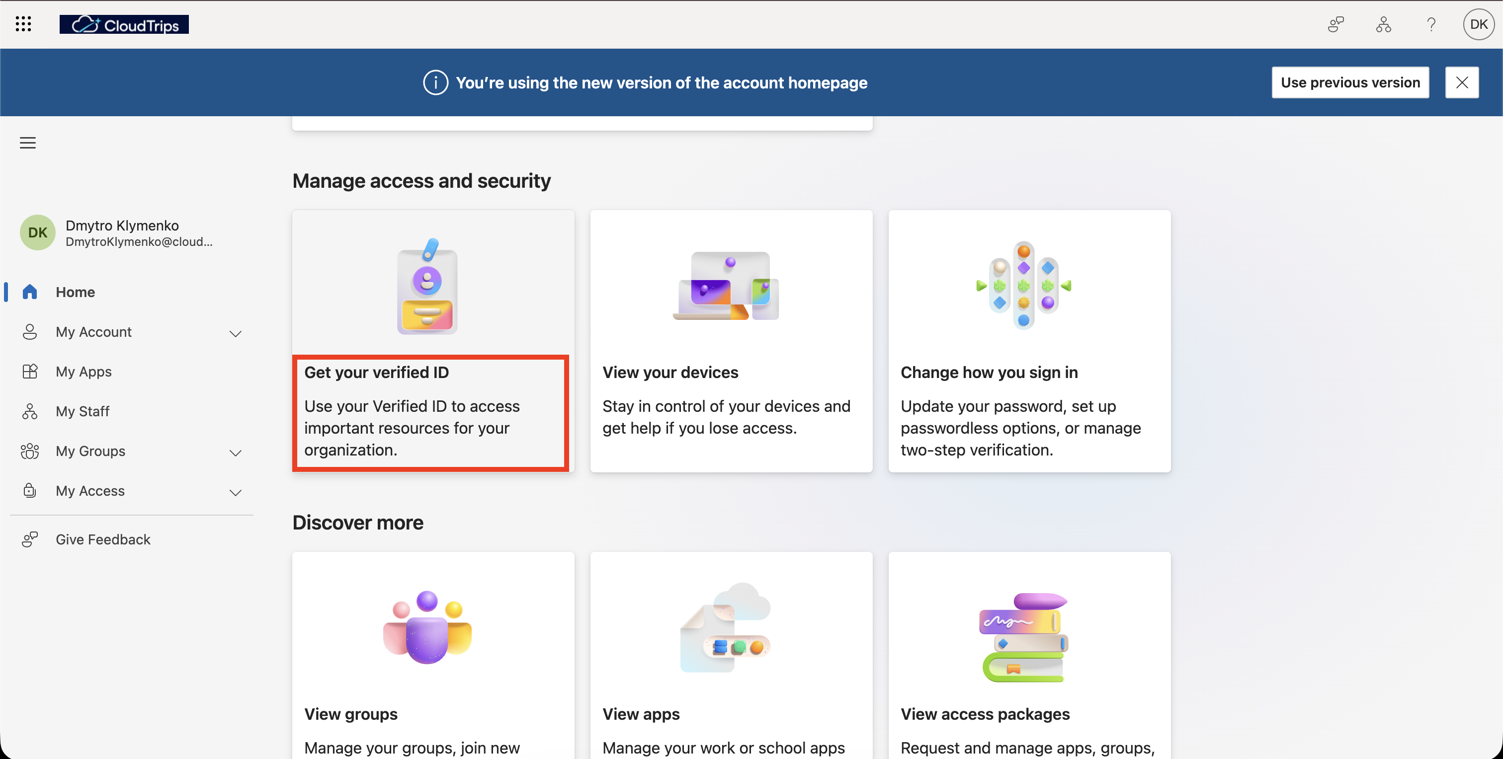This screenshot has width=1503, height=759.
Task: Click Use previous version button
Action: (x=1350, y=83)
